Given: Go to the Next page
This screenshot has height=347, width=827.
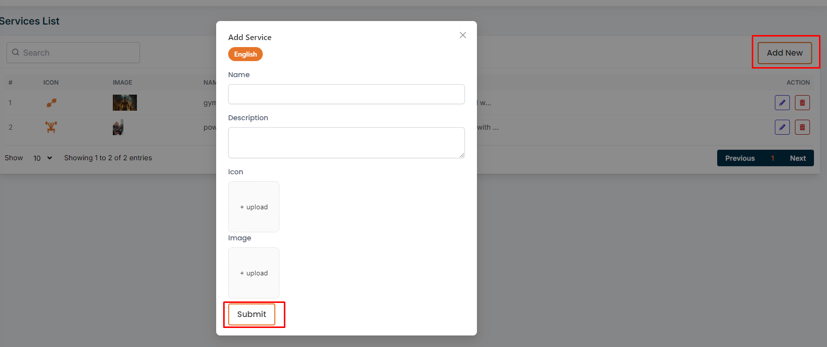Looking at the screenshot, I should click(x=797, y=158).
